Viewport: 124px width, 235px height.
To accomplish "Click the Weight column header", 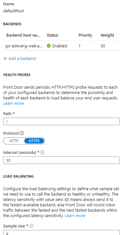I will coord(107,35).
